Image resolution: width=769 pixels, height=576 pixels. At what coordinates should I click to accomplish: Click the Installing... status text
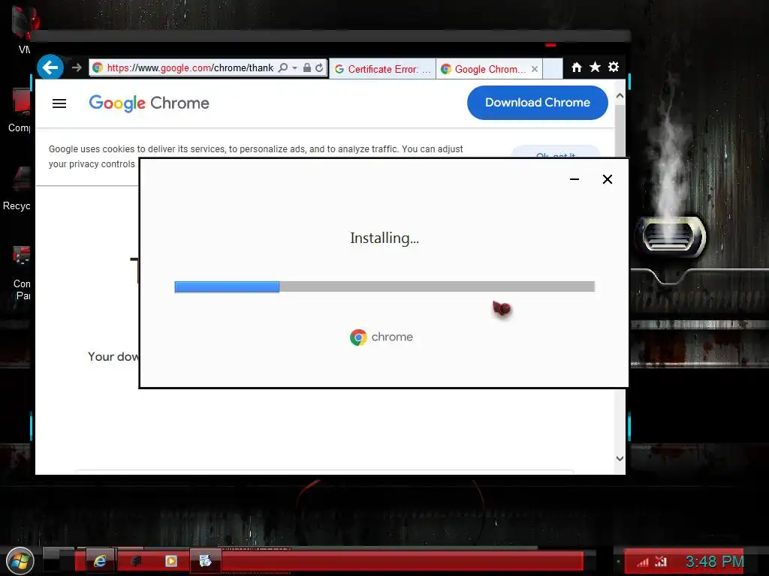point(384,238)
